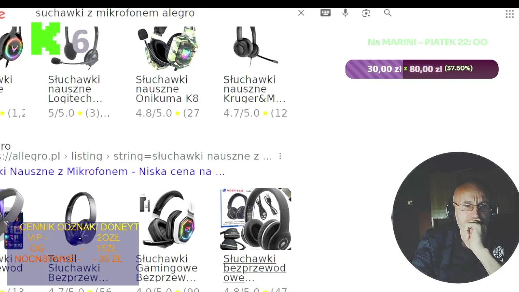Click the search field containing "suchawki z mikrofonem alegro"
The image size is (519, 292).
(162, 13)
